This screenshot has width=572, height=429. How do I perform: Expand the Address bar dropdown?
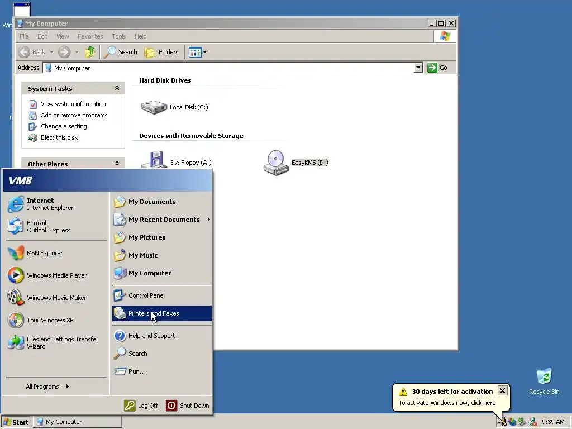418,68
